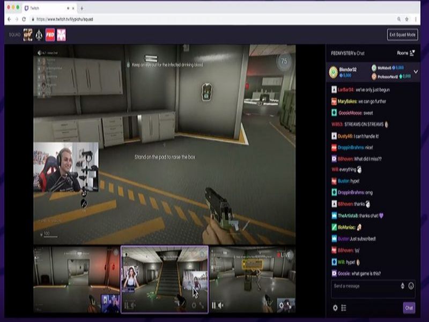
Task: Mute the right squad stream volume
Action: pyautogui.click(x=221, y=305)
